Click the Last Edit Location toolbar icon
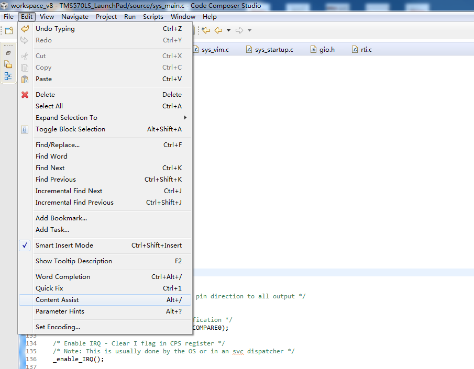 point(206,30)
